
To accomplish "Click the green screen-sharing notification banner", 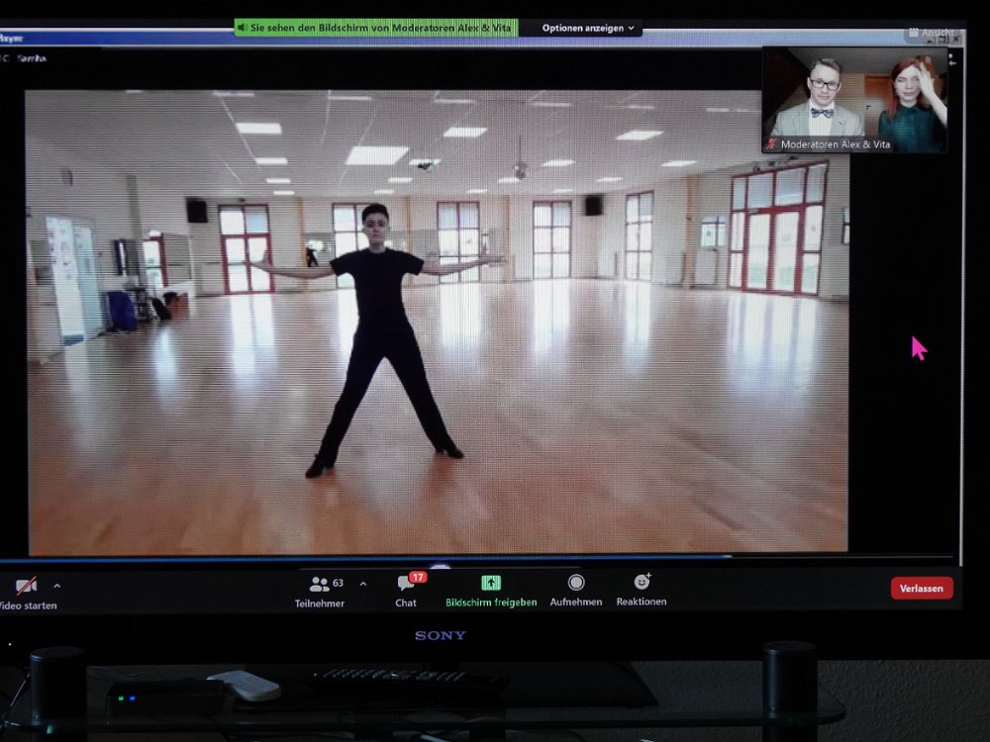I will tap(376, 28).
